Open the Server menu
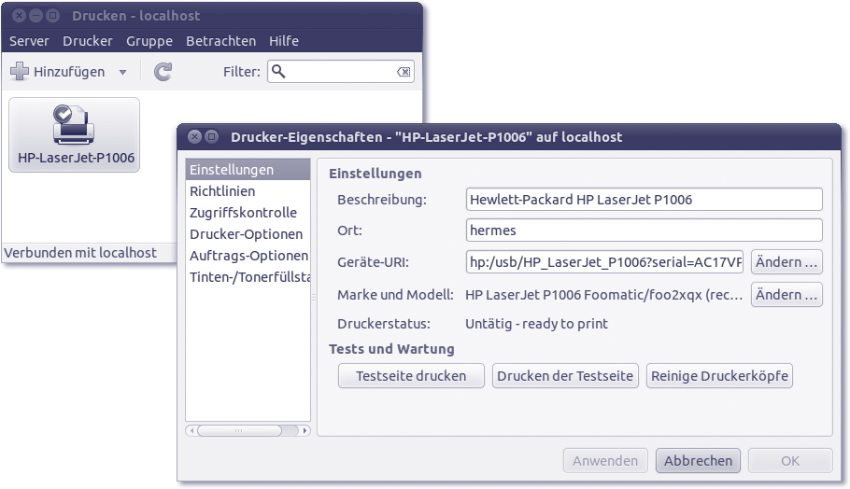 [x=29, y=41]
